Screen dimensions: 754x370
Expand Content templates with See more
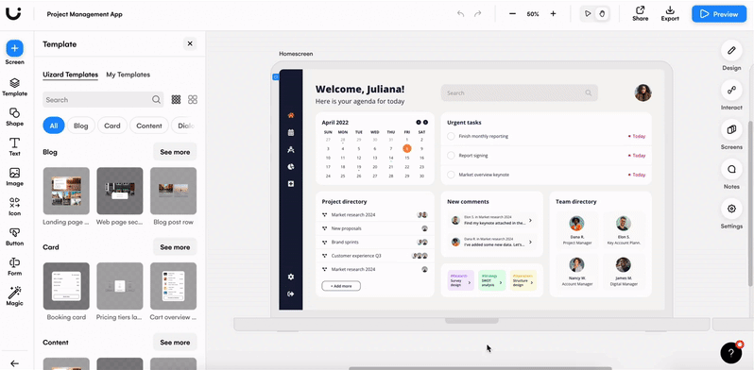point(175,342)
